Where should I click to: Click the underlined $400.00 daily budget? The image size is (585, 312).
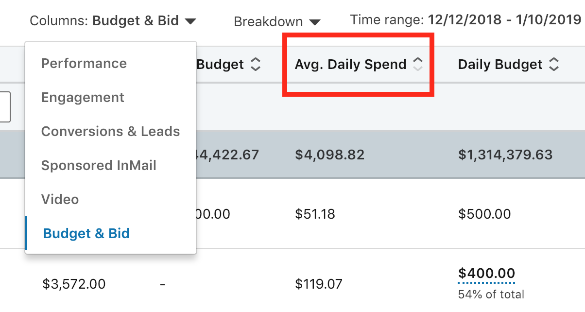pyautogui.click(x=486, y=273)
